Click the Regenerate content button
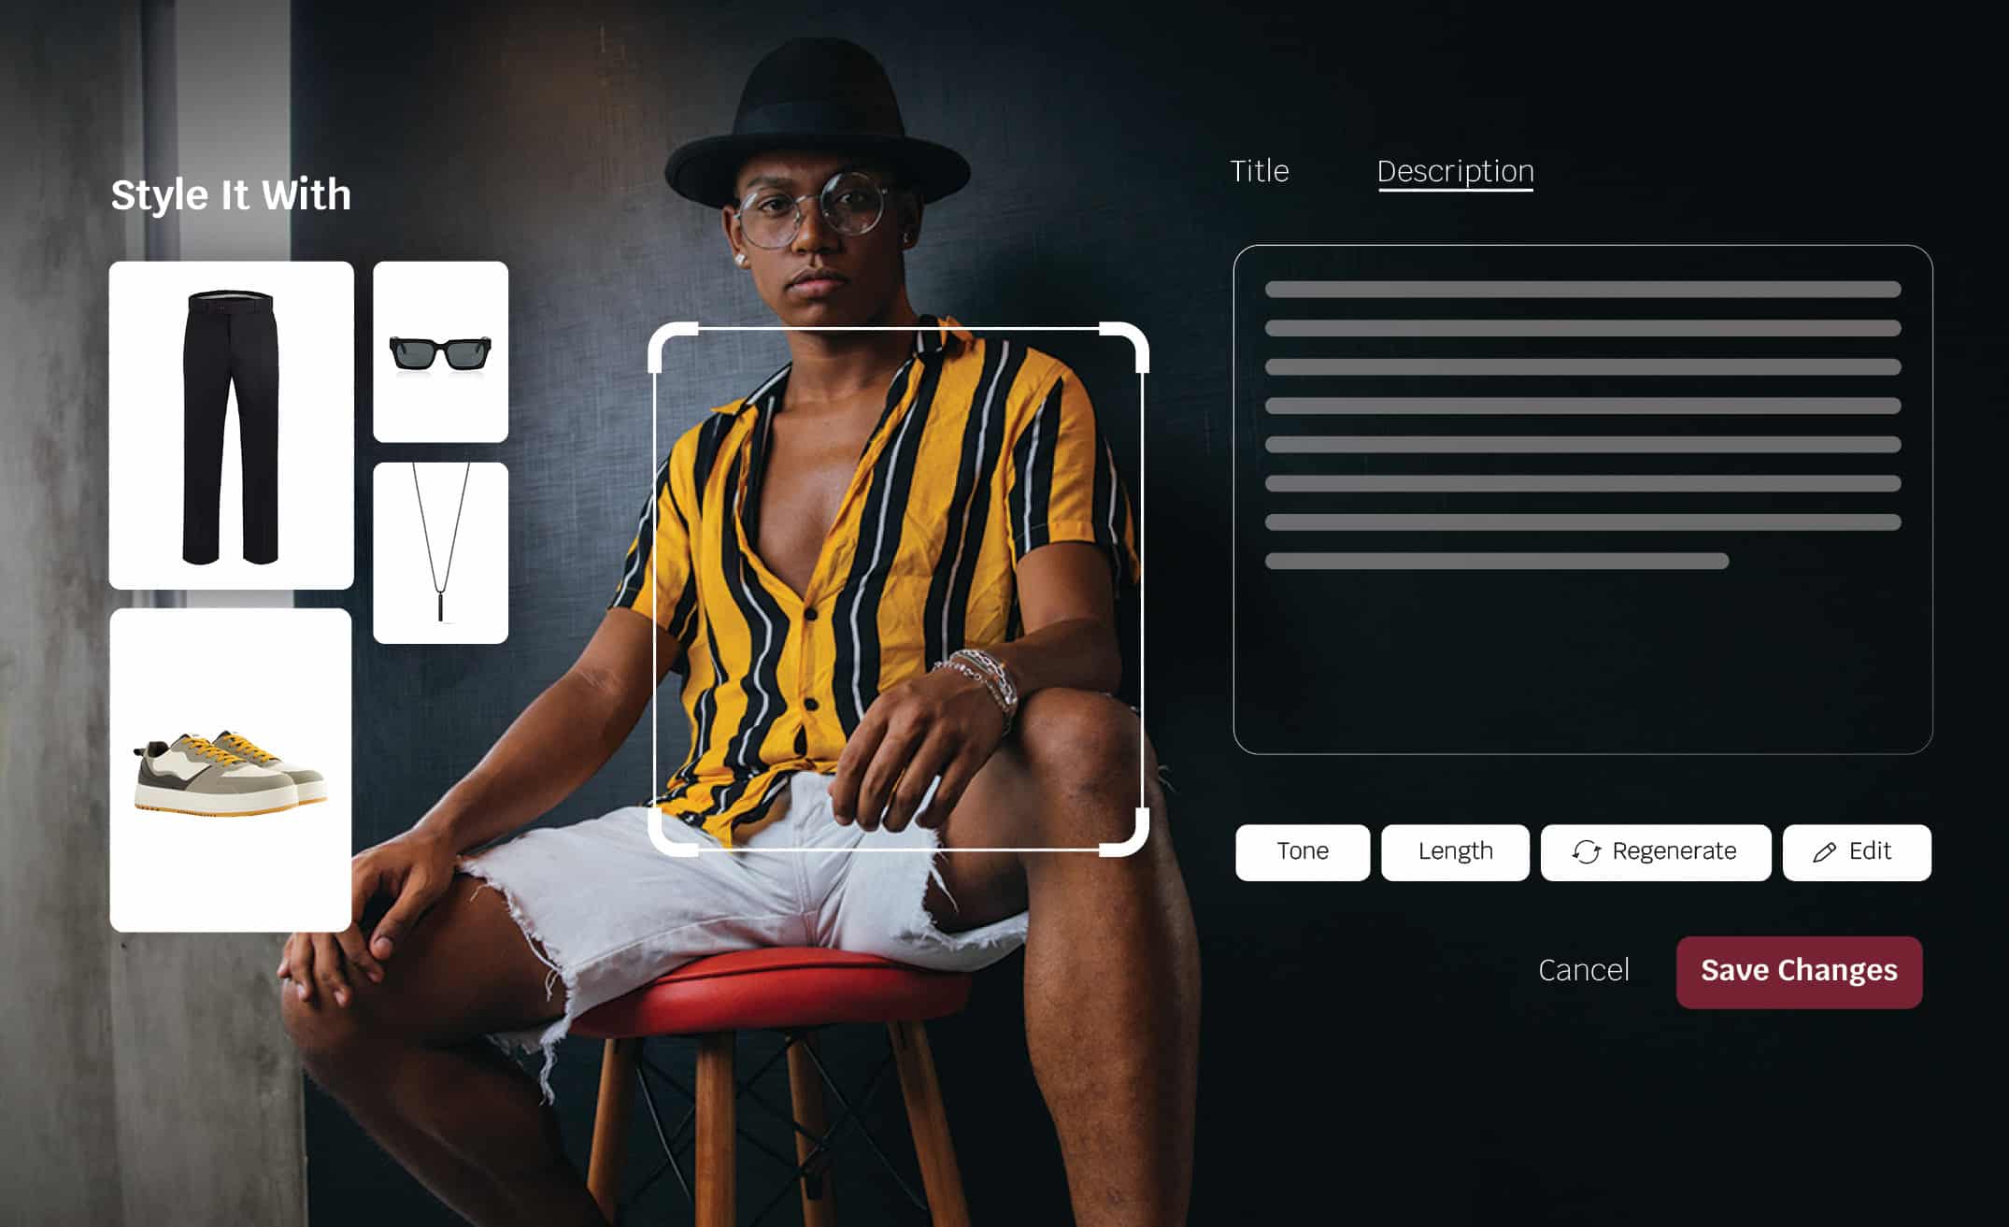Viewport: 2009px width, 1227px height. pyautogui.click(x=1655, y=851)
